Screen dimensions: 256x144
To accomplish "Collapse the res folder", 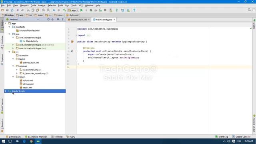I will tap(9, 52).
